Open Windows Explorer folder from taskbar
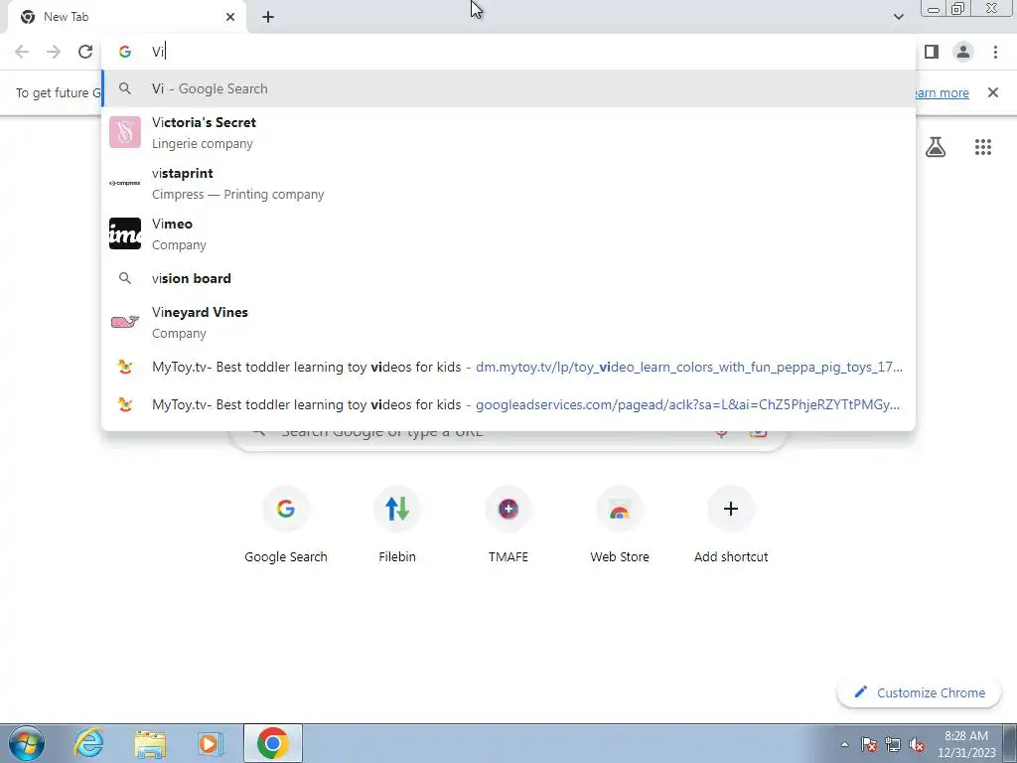This screenshot has width=1017, height=763. [150, 743]
